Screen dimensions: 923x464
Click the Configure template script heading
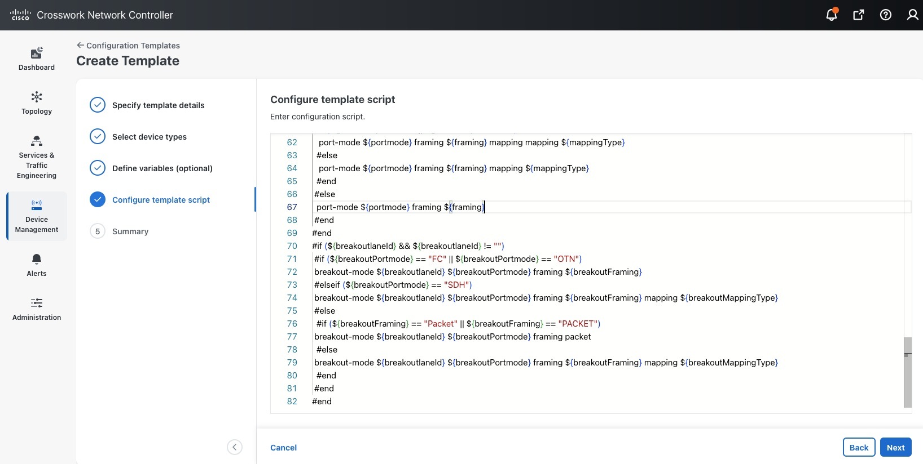(x=333, y=100)
